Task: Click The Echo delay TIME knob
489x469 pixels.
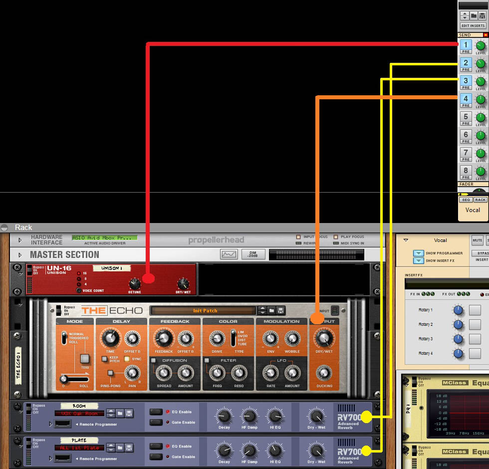Action: [x=110, y=338]
